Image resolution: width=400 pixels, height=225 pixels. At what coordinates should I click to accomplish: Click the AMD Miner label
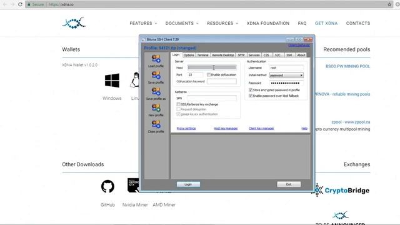click(x=164, y=204)
